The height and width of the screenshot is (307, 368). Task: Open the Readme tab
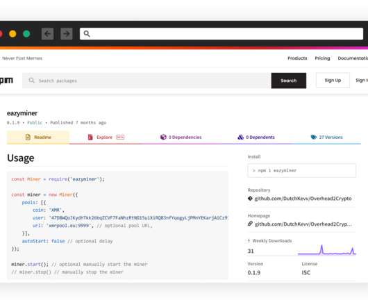click(38, 138)
